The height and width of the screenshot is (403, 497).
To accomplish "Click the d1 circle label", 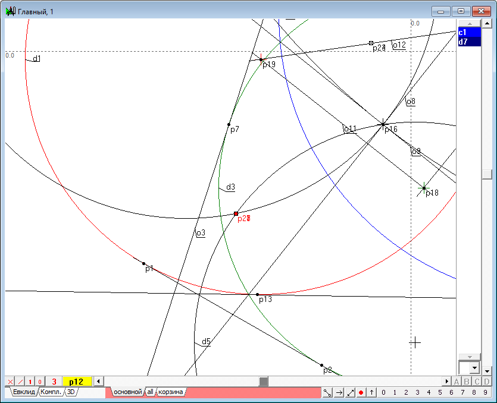I will click(37, 59).
